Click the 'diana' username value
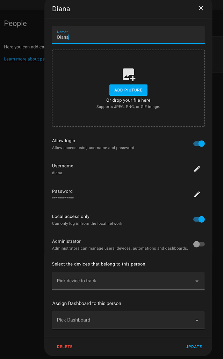The width and height of the screenshot is (223, 359). tap(57, 173)
